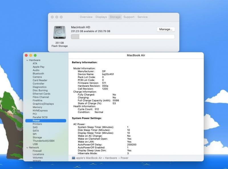
Task: Select Apple Pay in the sidebar
Action: [x=38, y=67]
